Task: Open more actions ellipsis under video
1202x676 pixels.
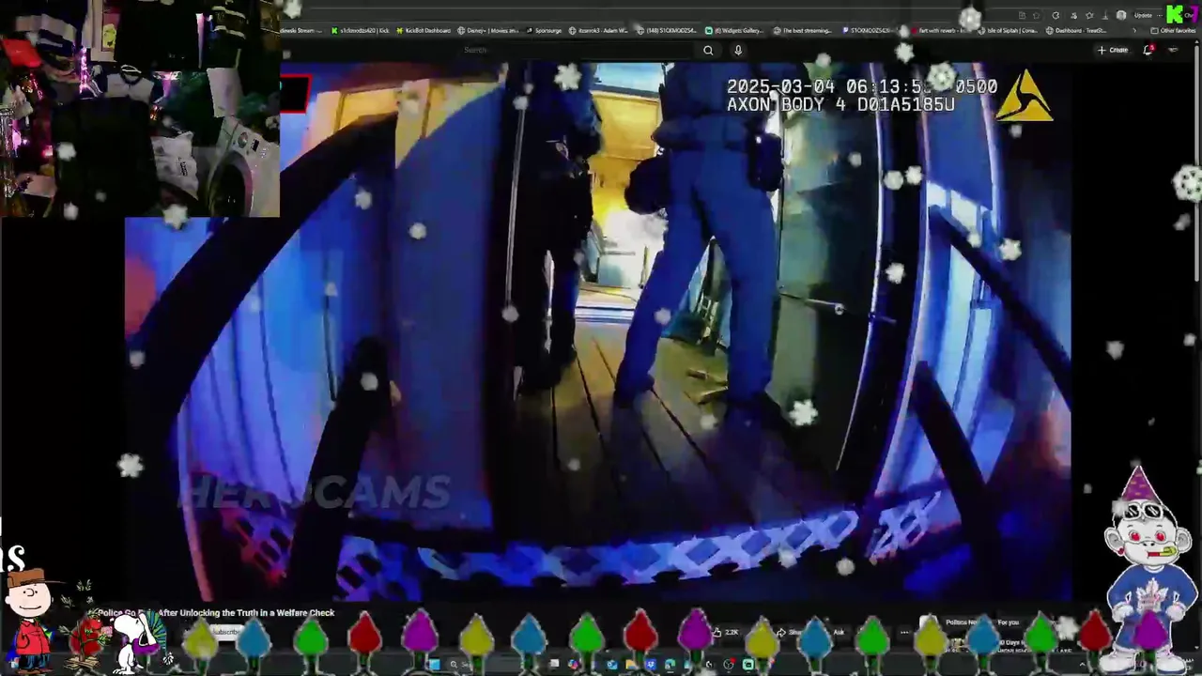Action: coord(904,633)
